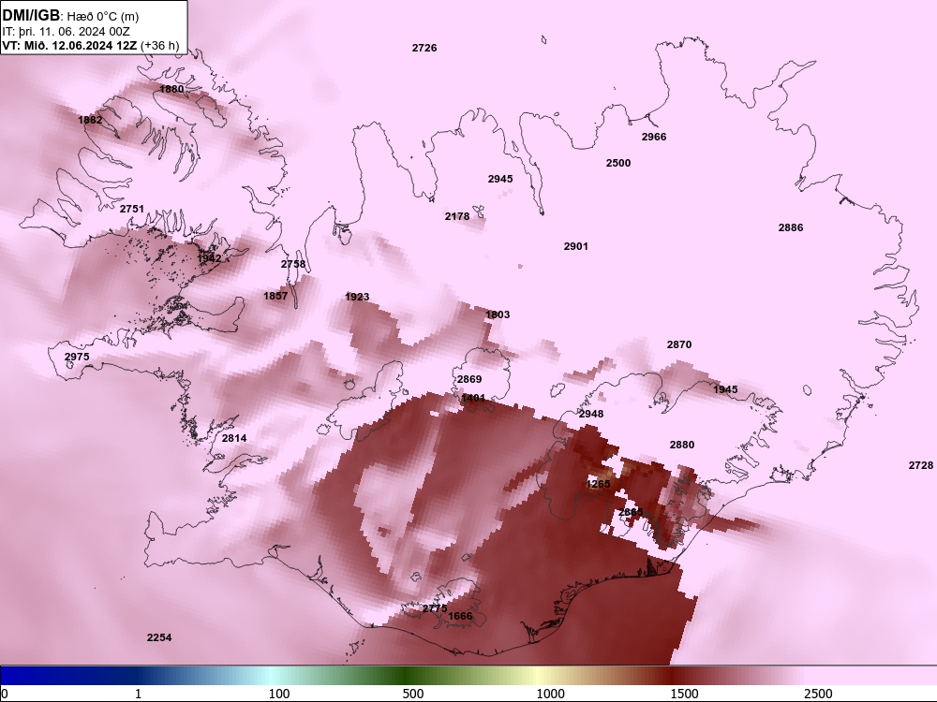This screenshot has height=702, width=937.
Task: Click the 2751 map value
Action: [x=132, y=209]
